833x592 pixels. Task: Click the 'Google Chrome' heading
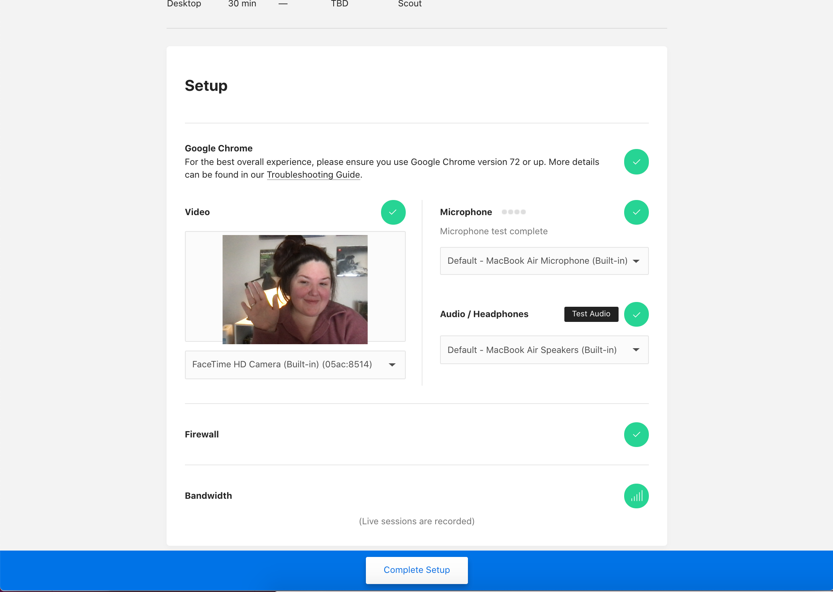point(218,148)
